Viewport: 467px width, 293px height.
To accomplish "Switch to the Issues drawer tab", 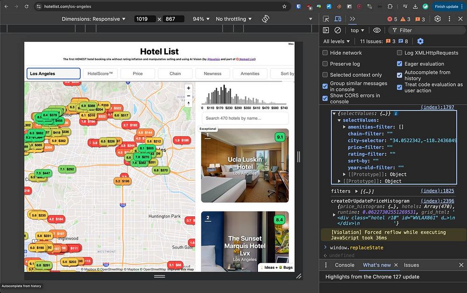I will [x=411, y=265].
